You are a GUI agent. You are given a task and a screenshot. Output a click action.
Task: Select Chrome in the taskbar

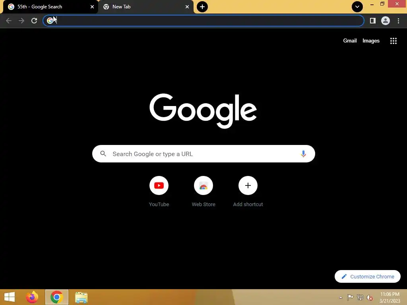click(56, 297)
